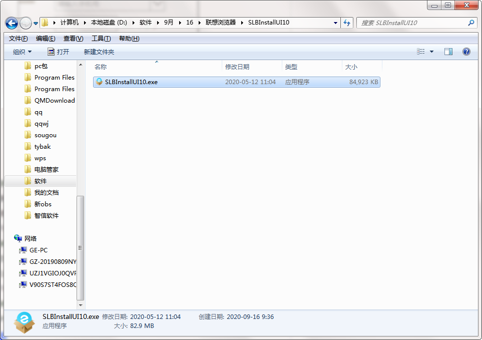Toggle the preview pane icon

[448, 52]
